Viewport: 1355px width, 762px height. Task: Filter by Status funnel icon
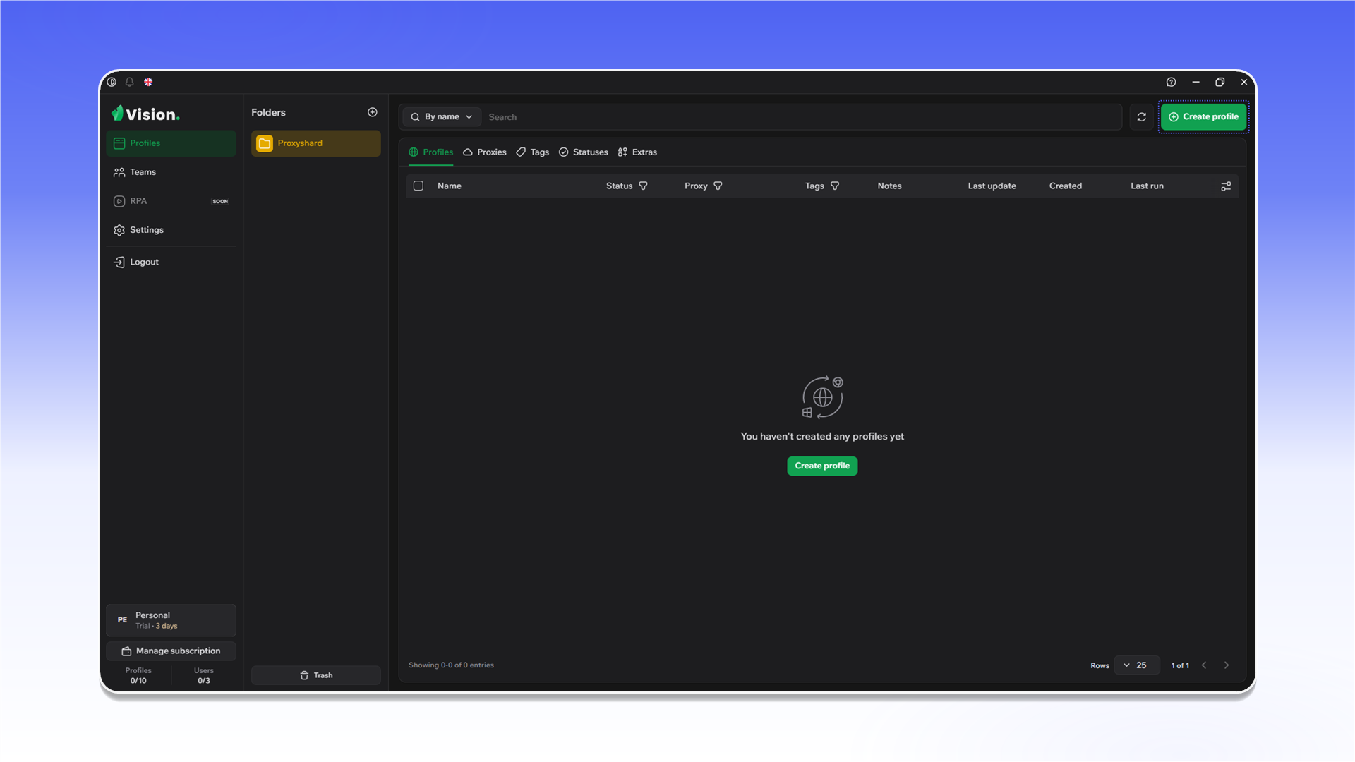643,186
